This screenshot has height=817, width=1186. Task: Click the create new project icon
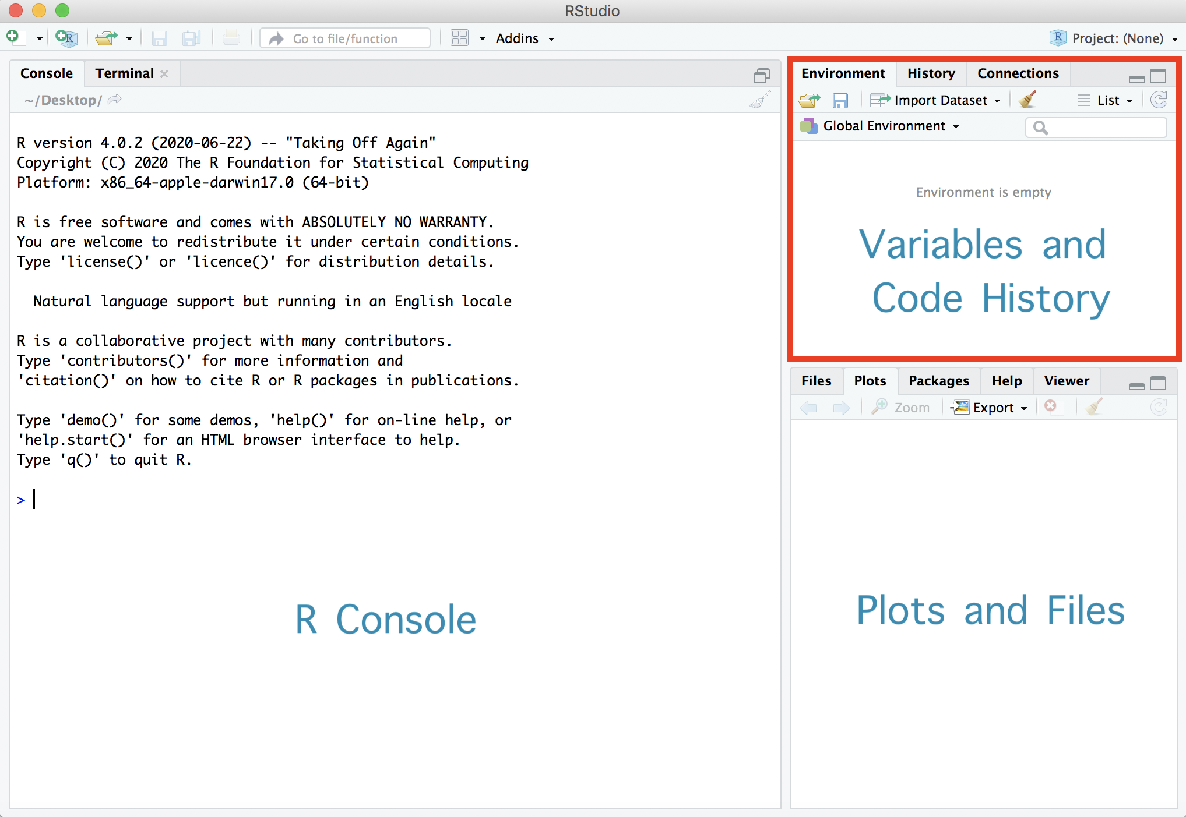click(x=66, y=38)
